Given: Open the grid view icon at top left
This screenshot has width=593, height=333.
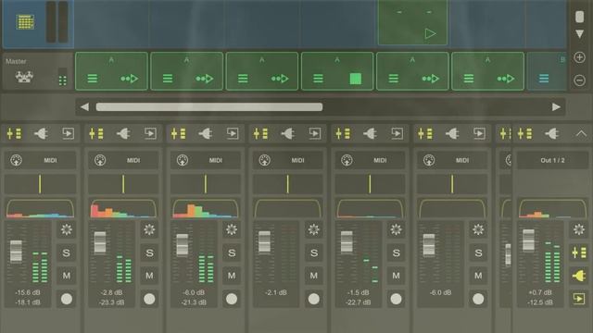Looking at the screenshot, I should (x=25, y=22).
